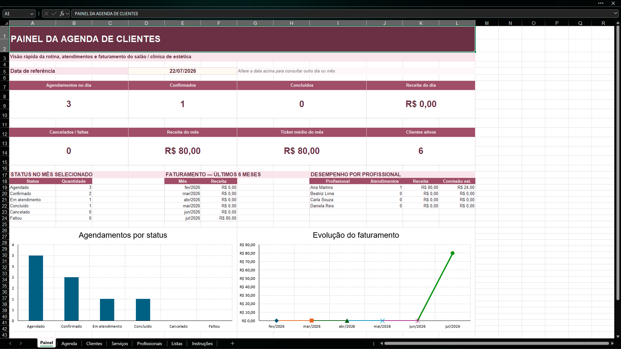Click the 'Agendamentos no dia' card header
The height and width of the screenshot is (349, 621).
click(x=69, y=85)
